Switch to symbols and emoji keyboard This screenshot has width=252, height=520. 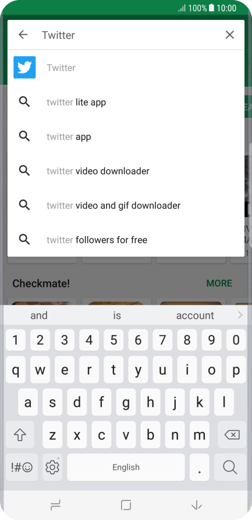pos(22,468)
